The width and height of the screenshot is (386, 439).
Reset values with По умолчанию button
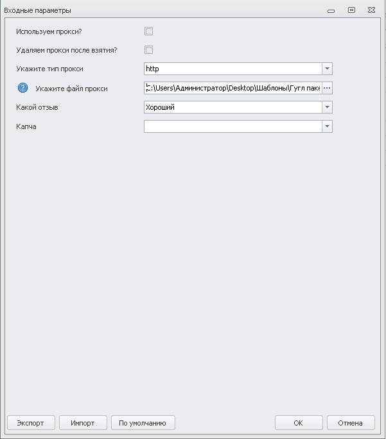(x=143, y=423)
